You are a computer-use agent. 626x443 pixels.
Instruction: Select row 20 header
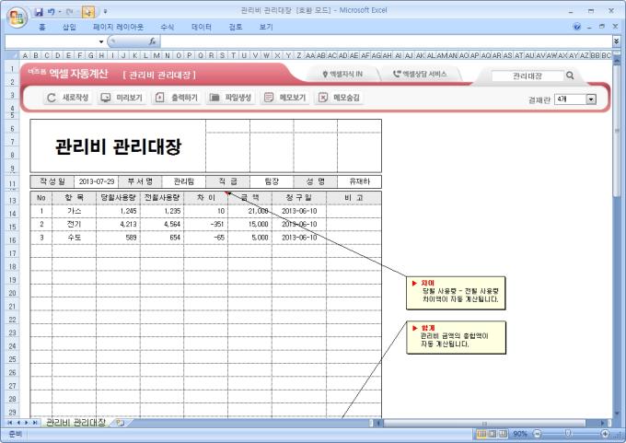click(x=12, y=293)
